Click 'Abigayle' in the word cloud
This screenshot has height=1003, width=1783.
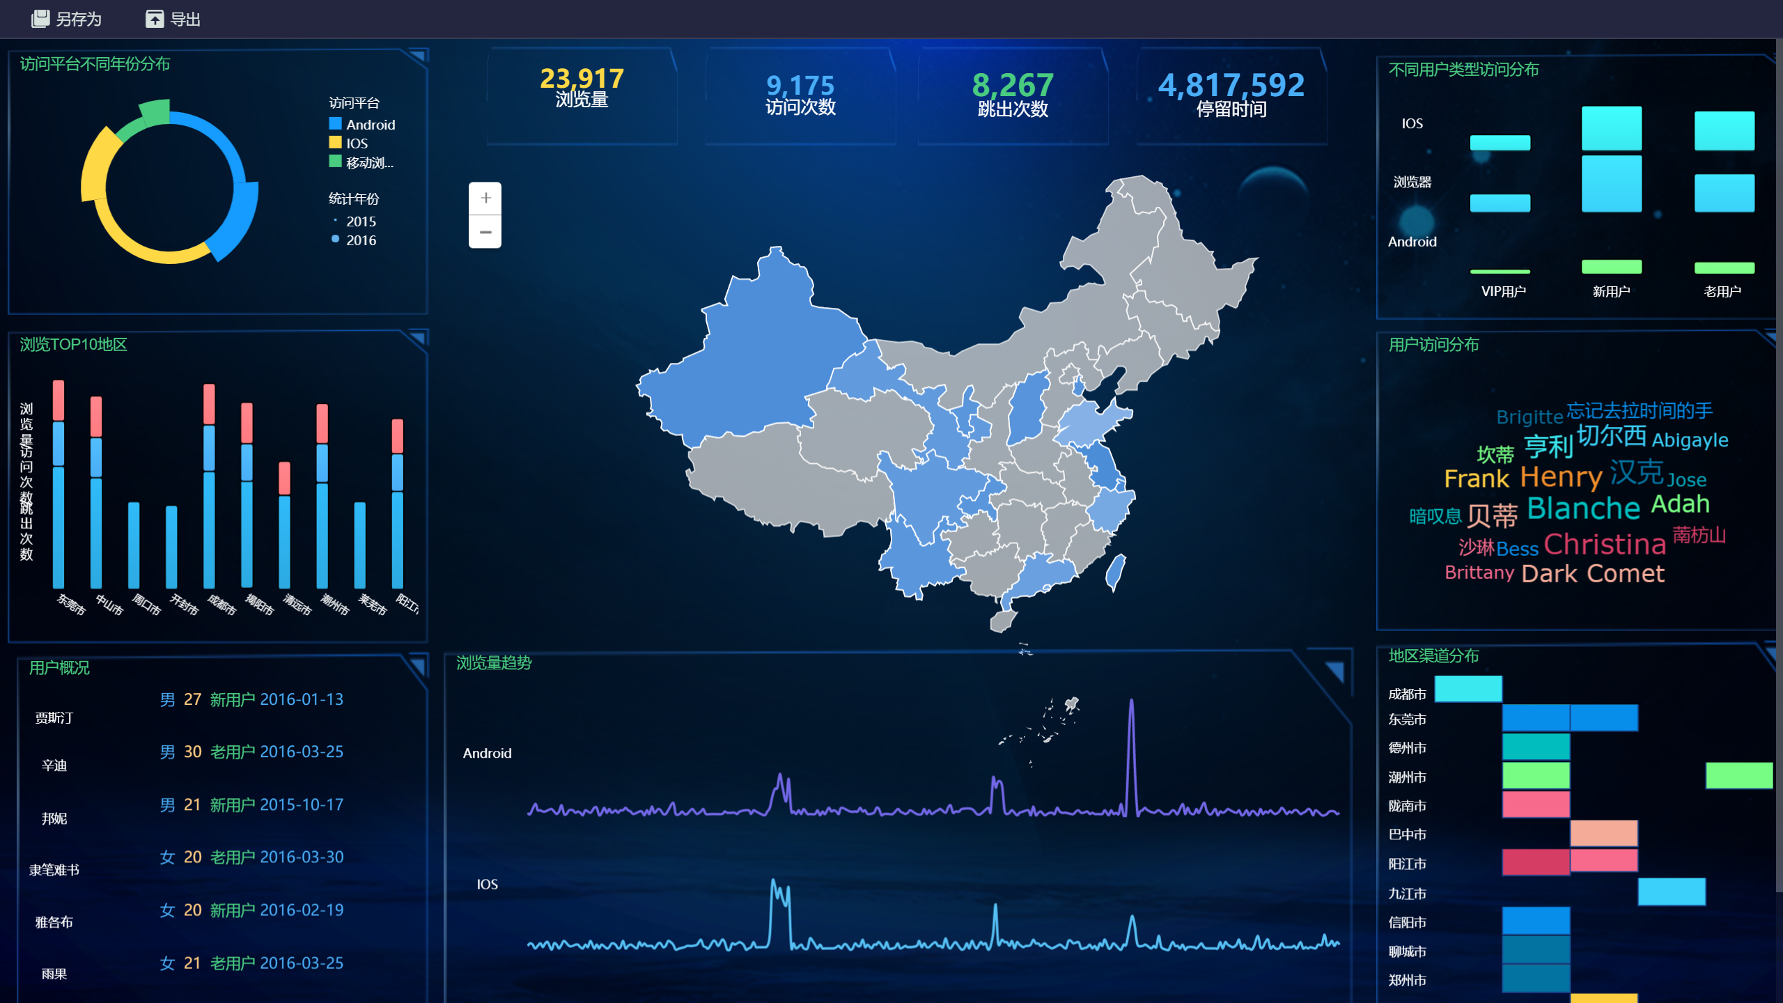[x=1690, y=440]
